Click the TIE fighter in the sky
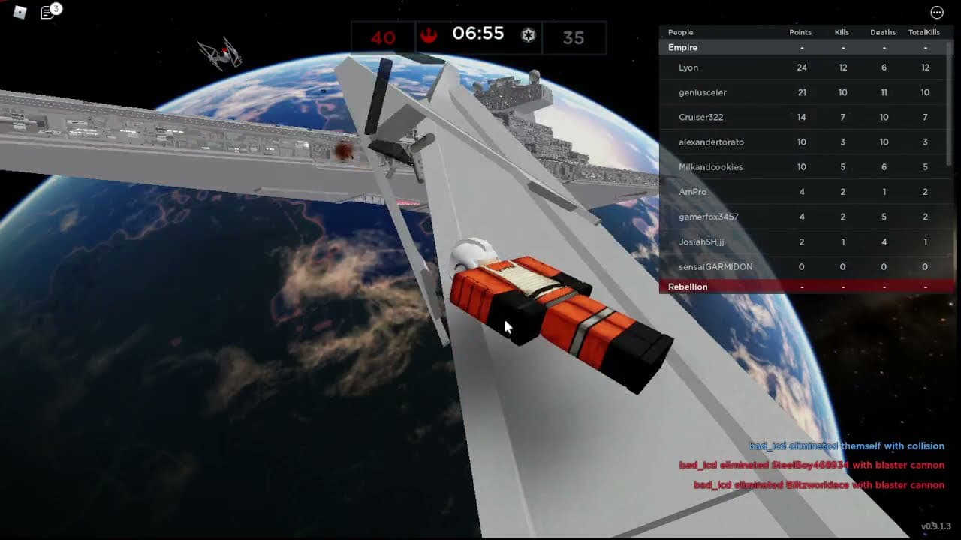Viewport: 961px width, 540px height. pos(220,53)
